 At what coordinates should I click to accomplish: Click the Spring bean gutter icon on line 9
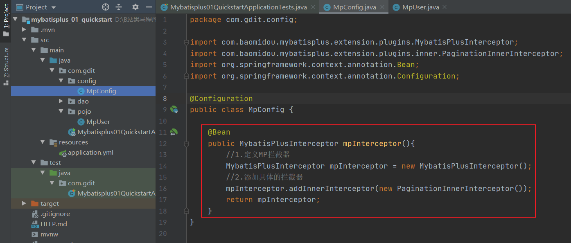[x=174, y=109]
